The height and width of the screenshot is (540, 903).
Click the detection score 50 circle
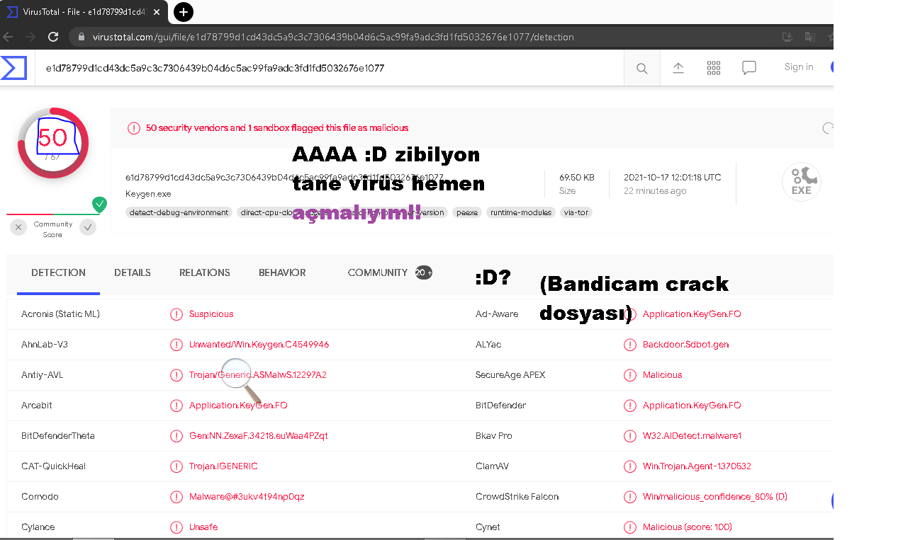tap(53, 143)
